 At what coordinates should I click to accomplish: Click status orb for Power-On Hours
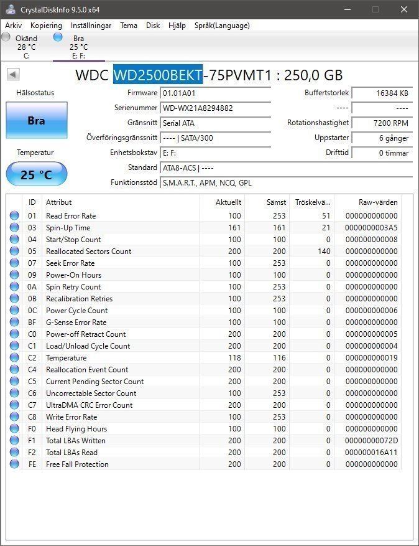(14, 275)
